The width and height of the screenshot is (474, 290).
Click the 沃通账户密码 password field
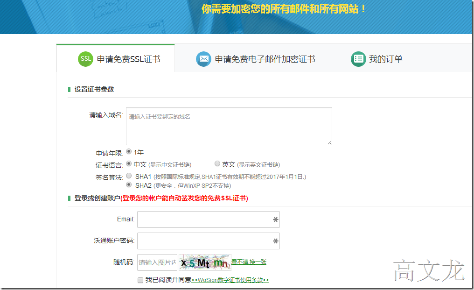tap(208, 241)
